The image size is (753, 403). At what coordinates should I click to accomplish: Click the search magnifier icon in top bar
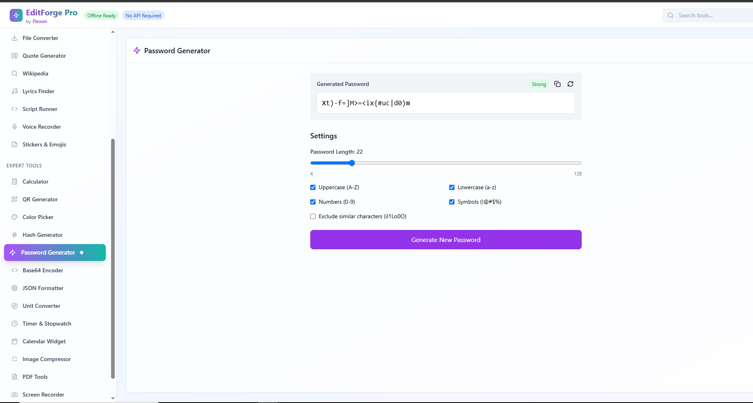671,15
